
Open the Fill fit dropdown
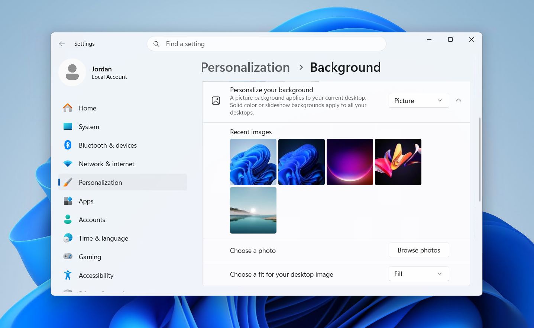419,274
